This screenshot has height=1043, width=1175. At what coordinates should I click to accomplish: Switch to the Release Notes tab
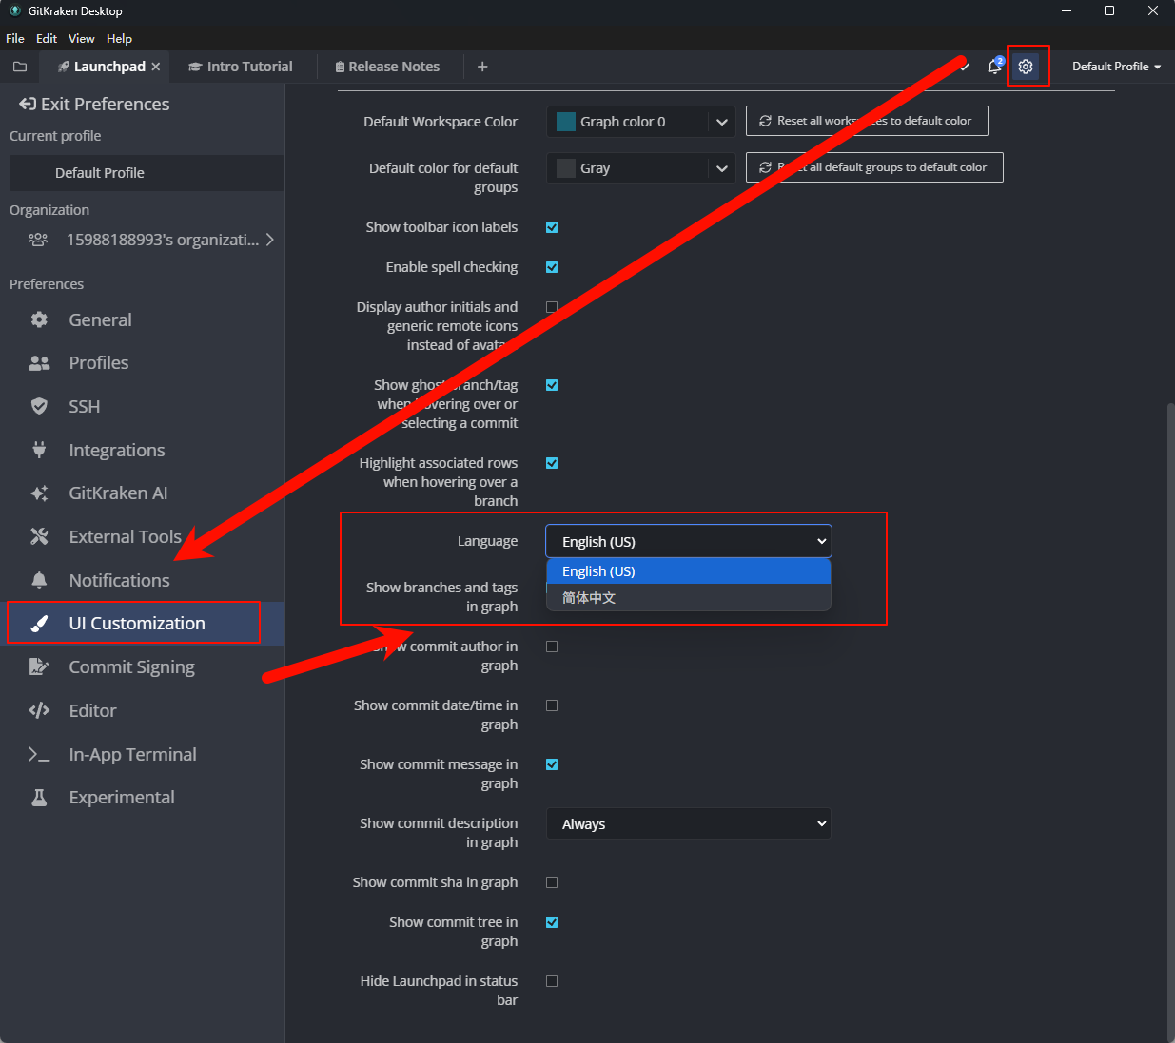(x=386, y=66)
